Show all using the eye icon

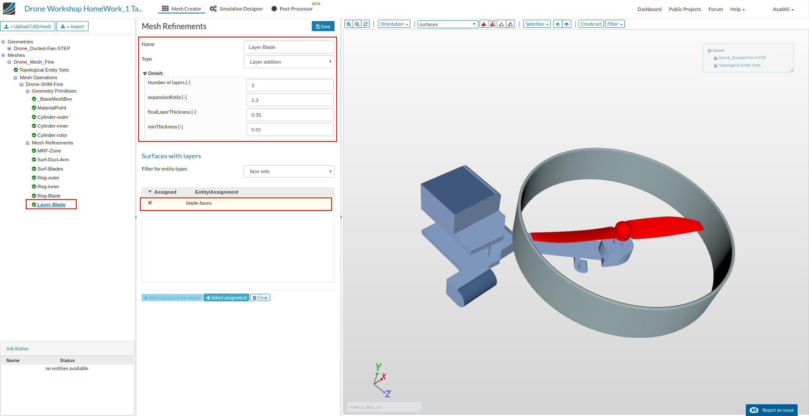pyautogui.click(x=567, y=24)
